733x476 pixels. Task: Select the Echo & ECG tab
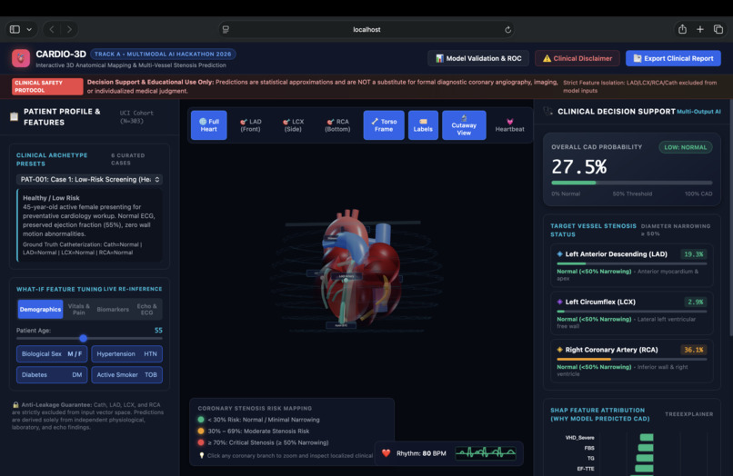(146, 309)
